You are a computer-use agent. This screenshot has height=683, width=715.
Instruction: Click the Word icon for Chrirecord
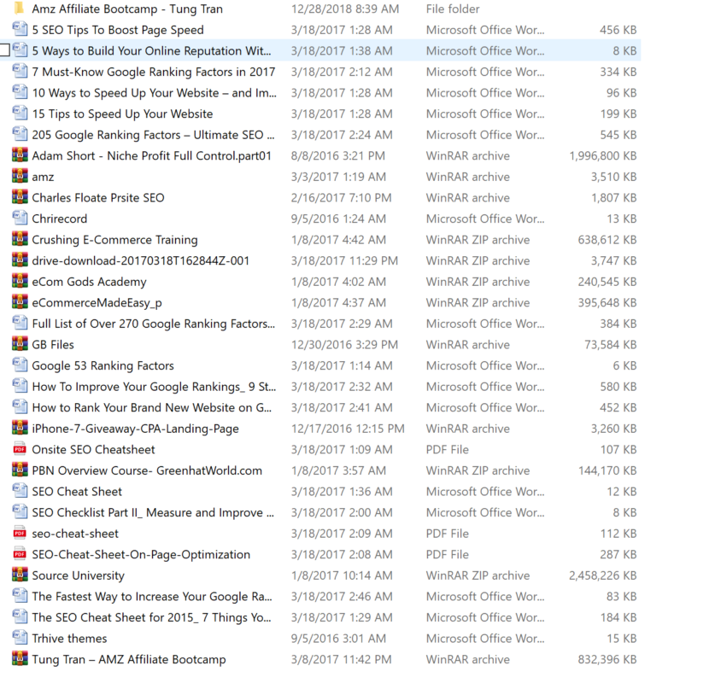[20, 219]
